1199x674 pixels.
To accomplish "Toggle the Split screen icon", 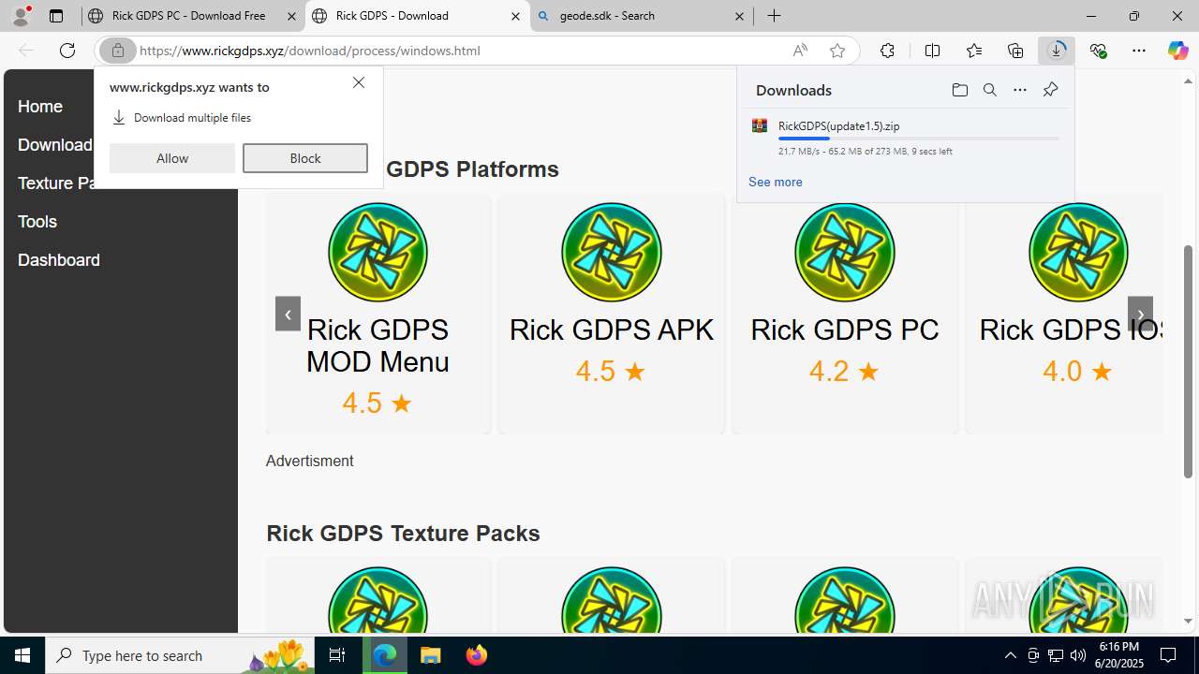I will pyautogui.click(x=932, y=51).
